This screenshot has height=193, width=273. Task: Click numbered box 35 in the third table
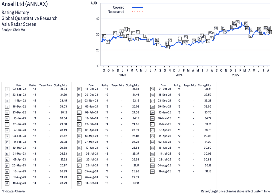152,89
